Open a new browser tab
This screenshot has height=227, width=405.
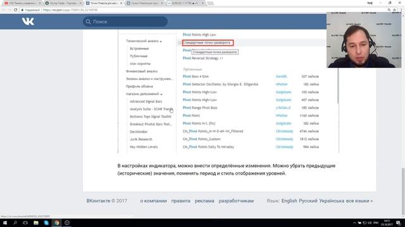coord(211,3)
